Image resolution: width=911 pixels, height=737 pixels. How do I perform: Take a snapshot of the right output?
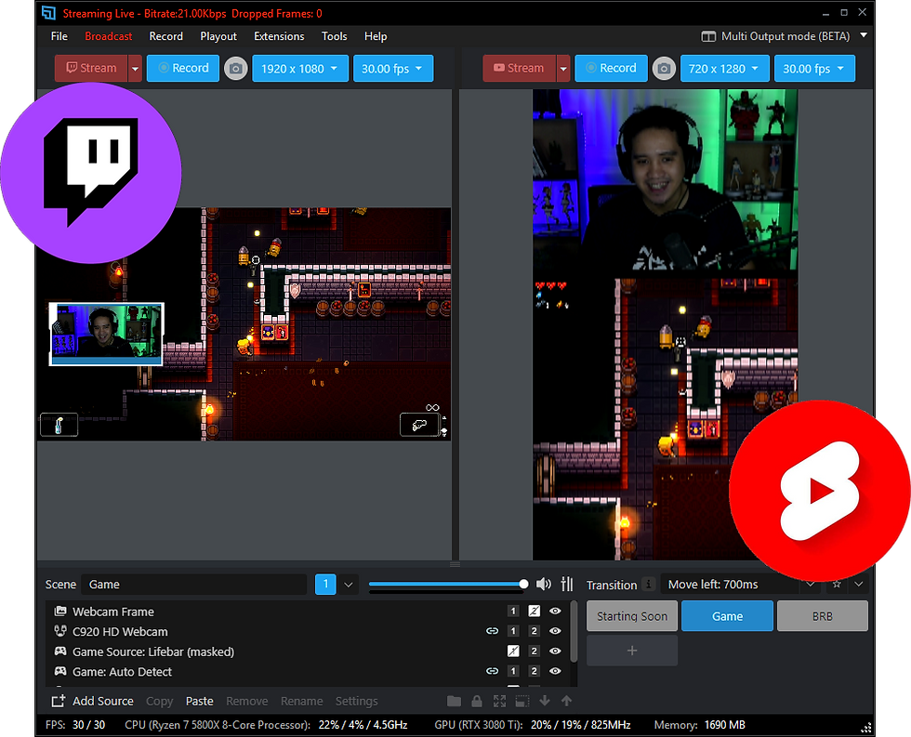tap(664, 69)
